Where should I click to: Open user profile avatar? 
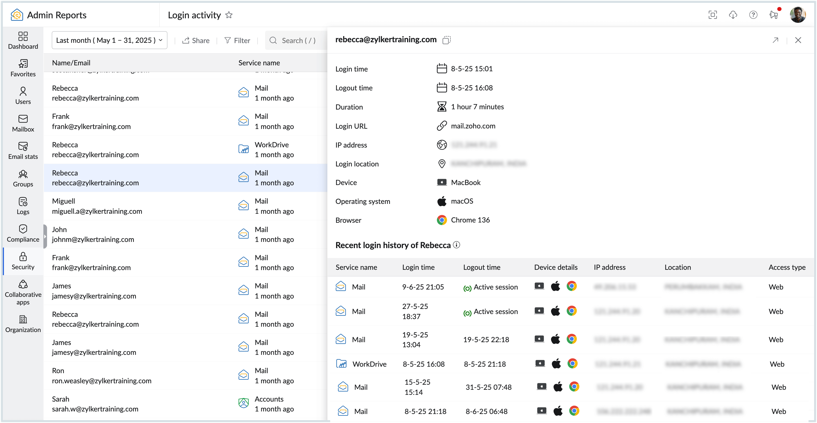click(797, 15)
